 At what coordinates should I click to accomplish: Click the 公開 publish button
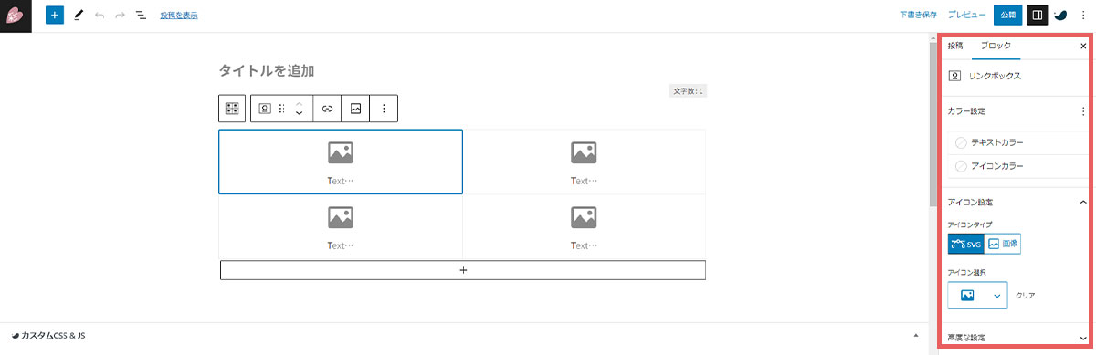point(1007,16)
